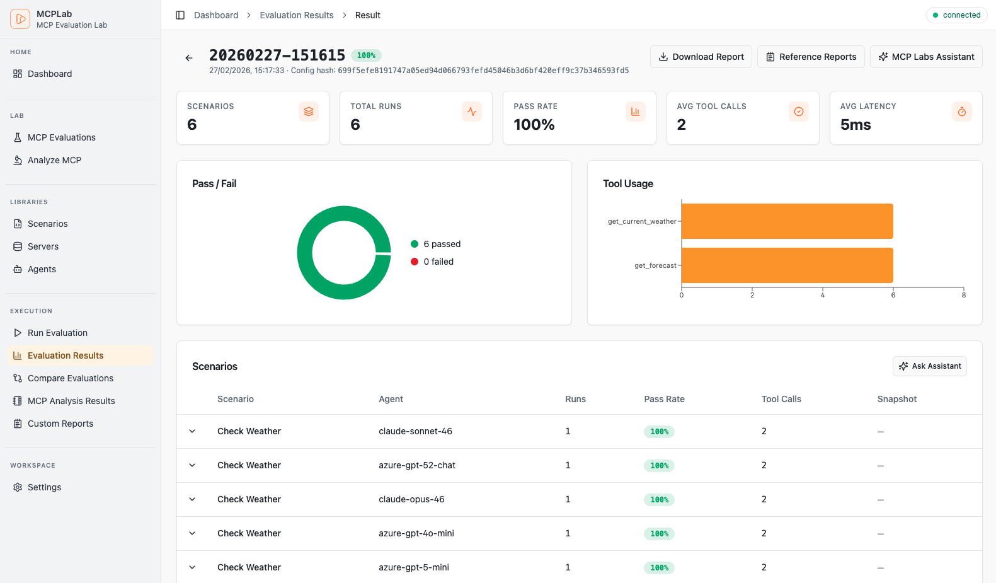Image resolution: width=996 pixels, height=583 pixels.
Task: Open Run Evaluation in sidebar
Action: click(57, 333)
